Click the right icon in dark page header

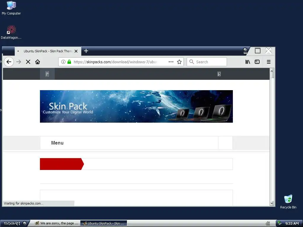(219, 74)
